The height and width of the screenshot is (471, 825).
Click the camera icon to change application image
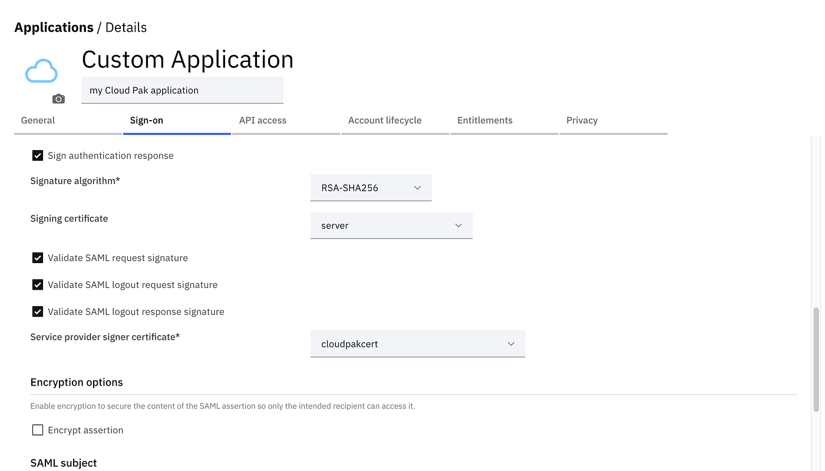click(x=58, y=99)
